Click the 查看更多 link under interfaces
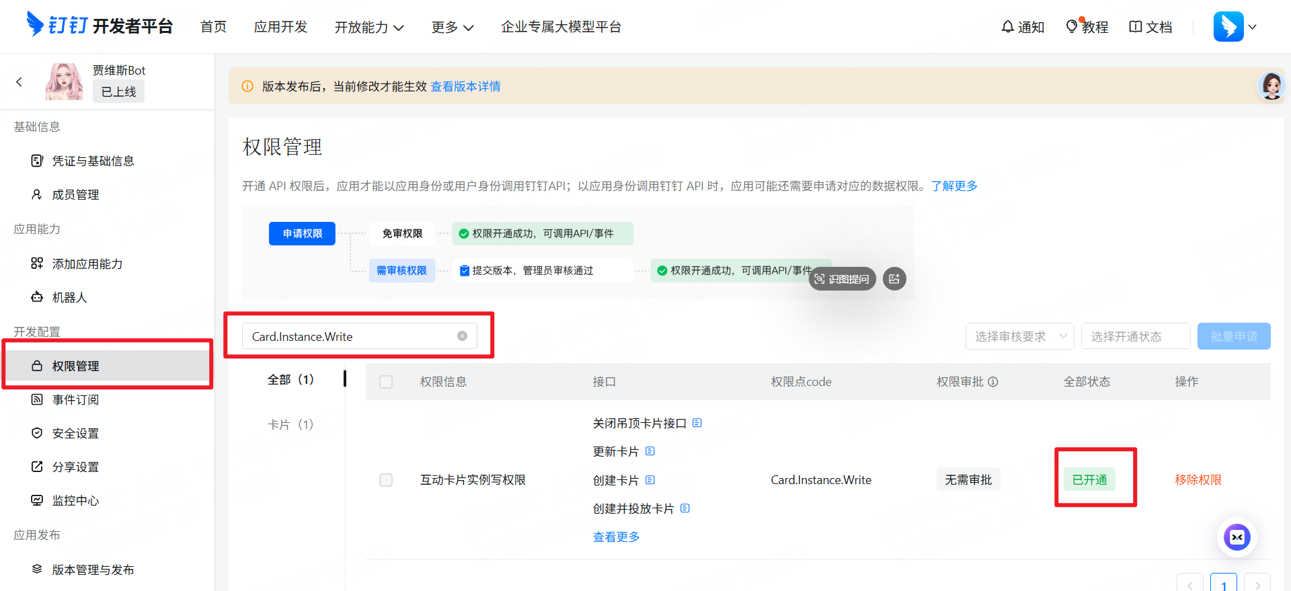The height and width of the screenshot is (591, 1291). pos(616,537)
